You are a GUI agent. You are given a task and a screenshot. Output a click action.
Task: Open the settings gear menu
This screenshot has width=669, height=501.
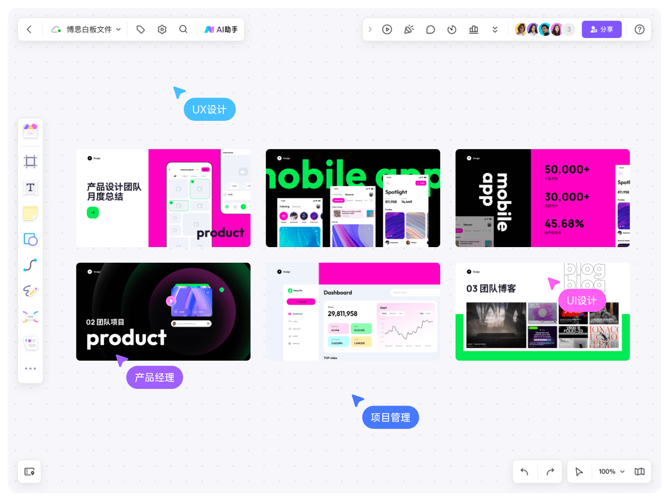[162, 29]
